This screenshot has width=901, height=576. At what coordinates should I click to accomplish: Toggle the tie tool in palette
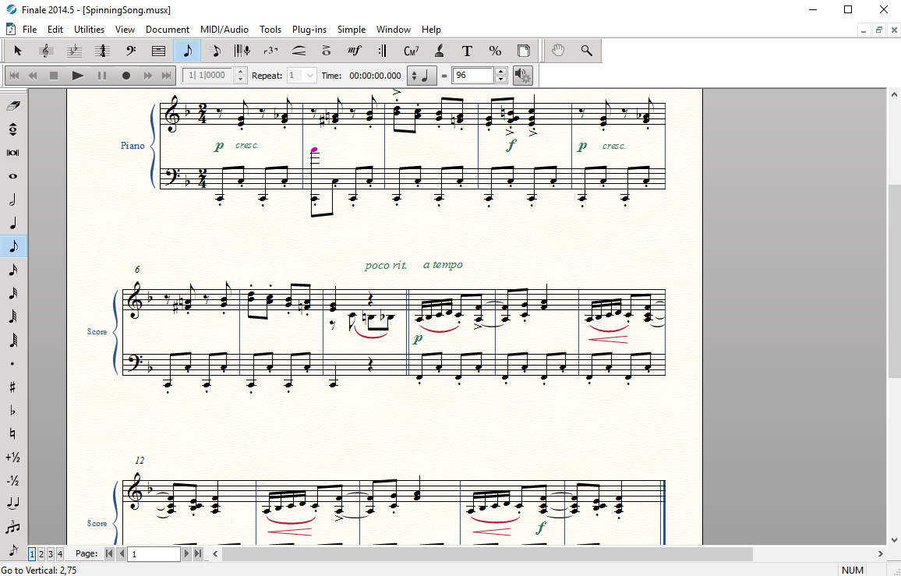click(x=13, y=504)
